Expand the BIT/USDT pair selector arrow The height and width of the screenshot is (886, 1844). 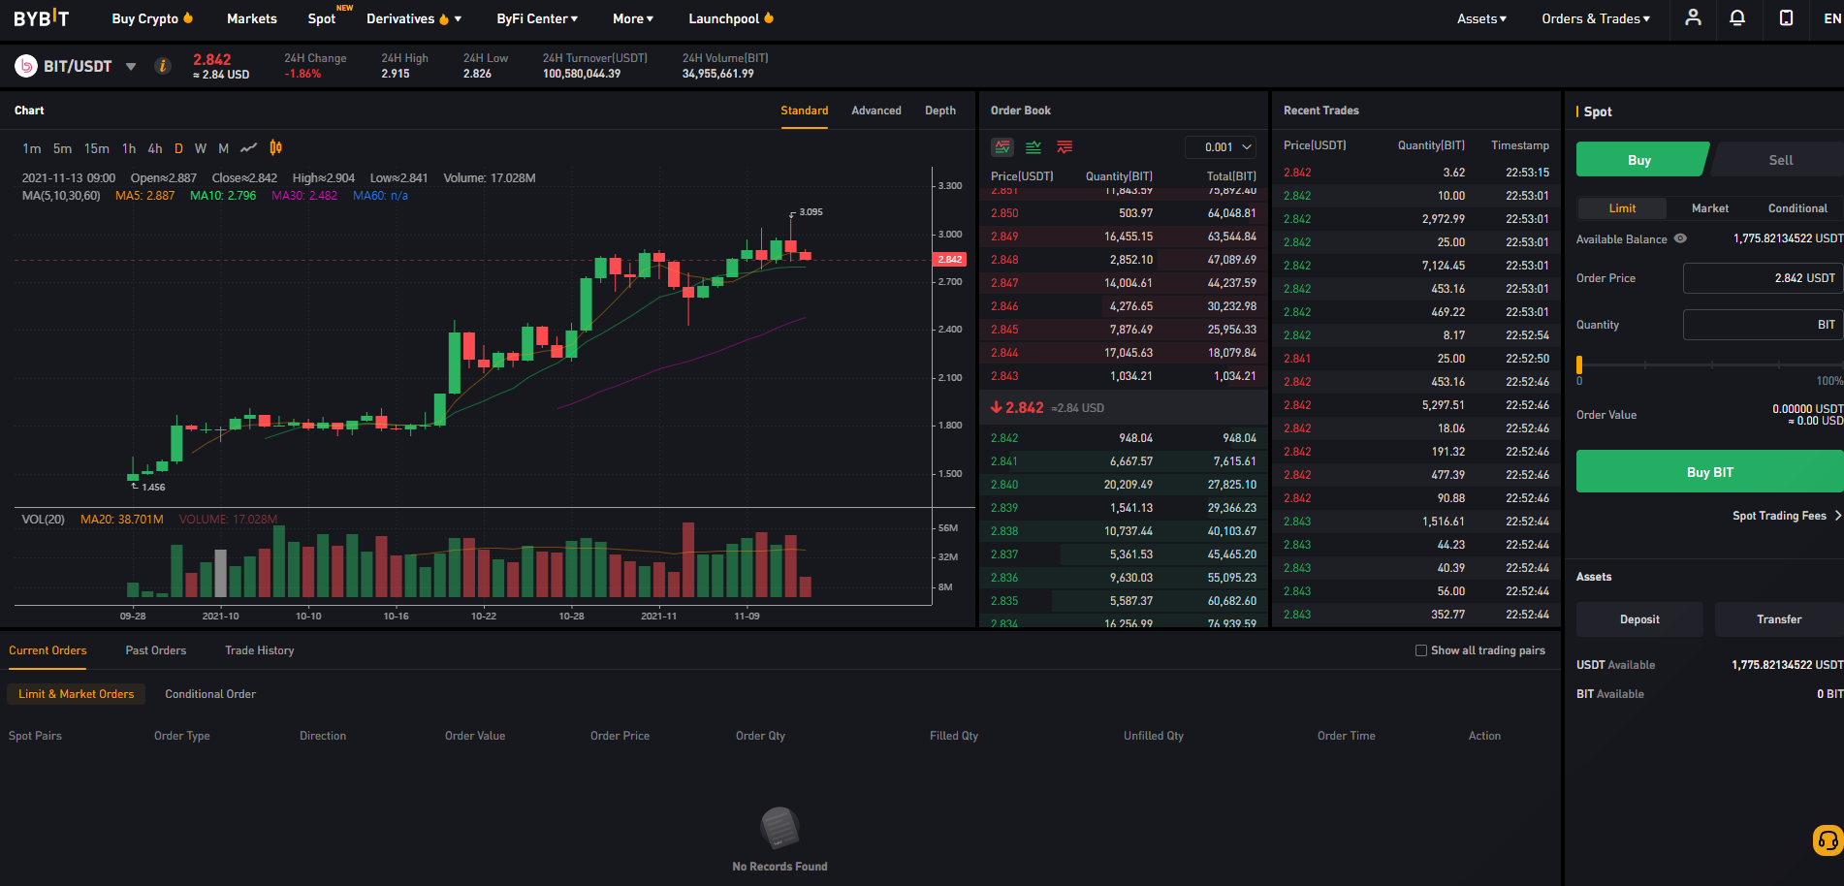pyautogui.click(x=131, y=67)
